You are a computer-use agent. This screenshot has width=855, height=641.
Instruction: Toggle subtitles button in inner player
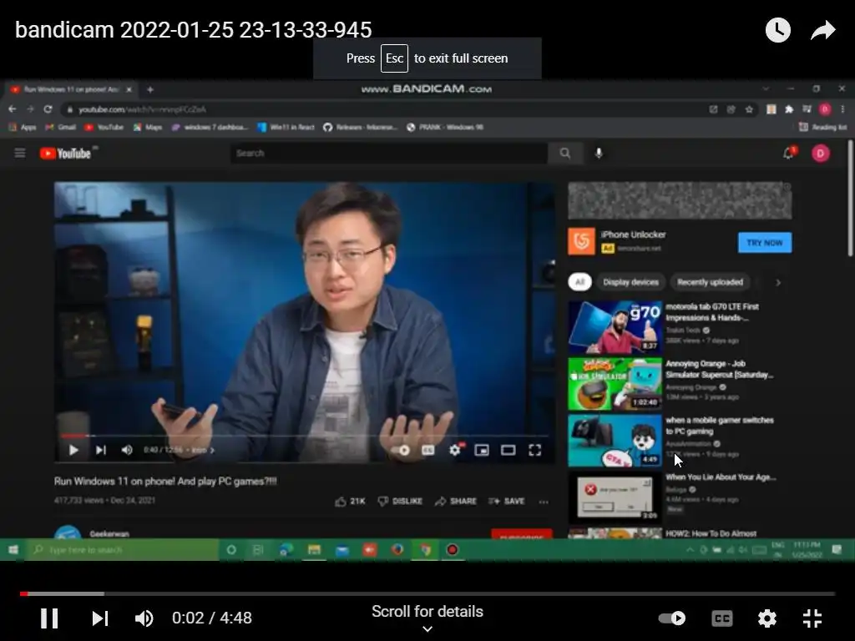point(428,450)
